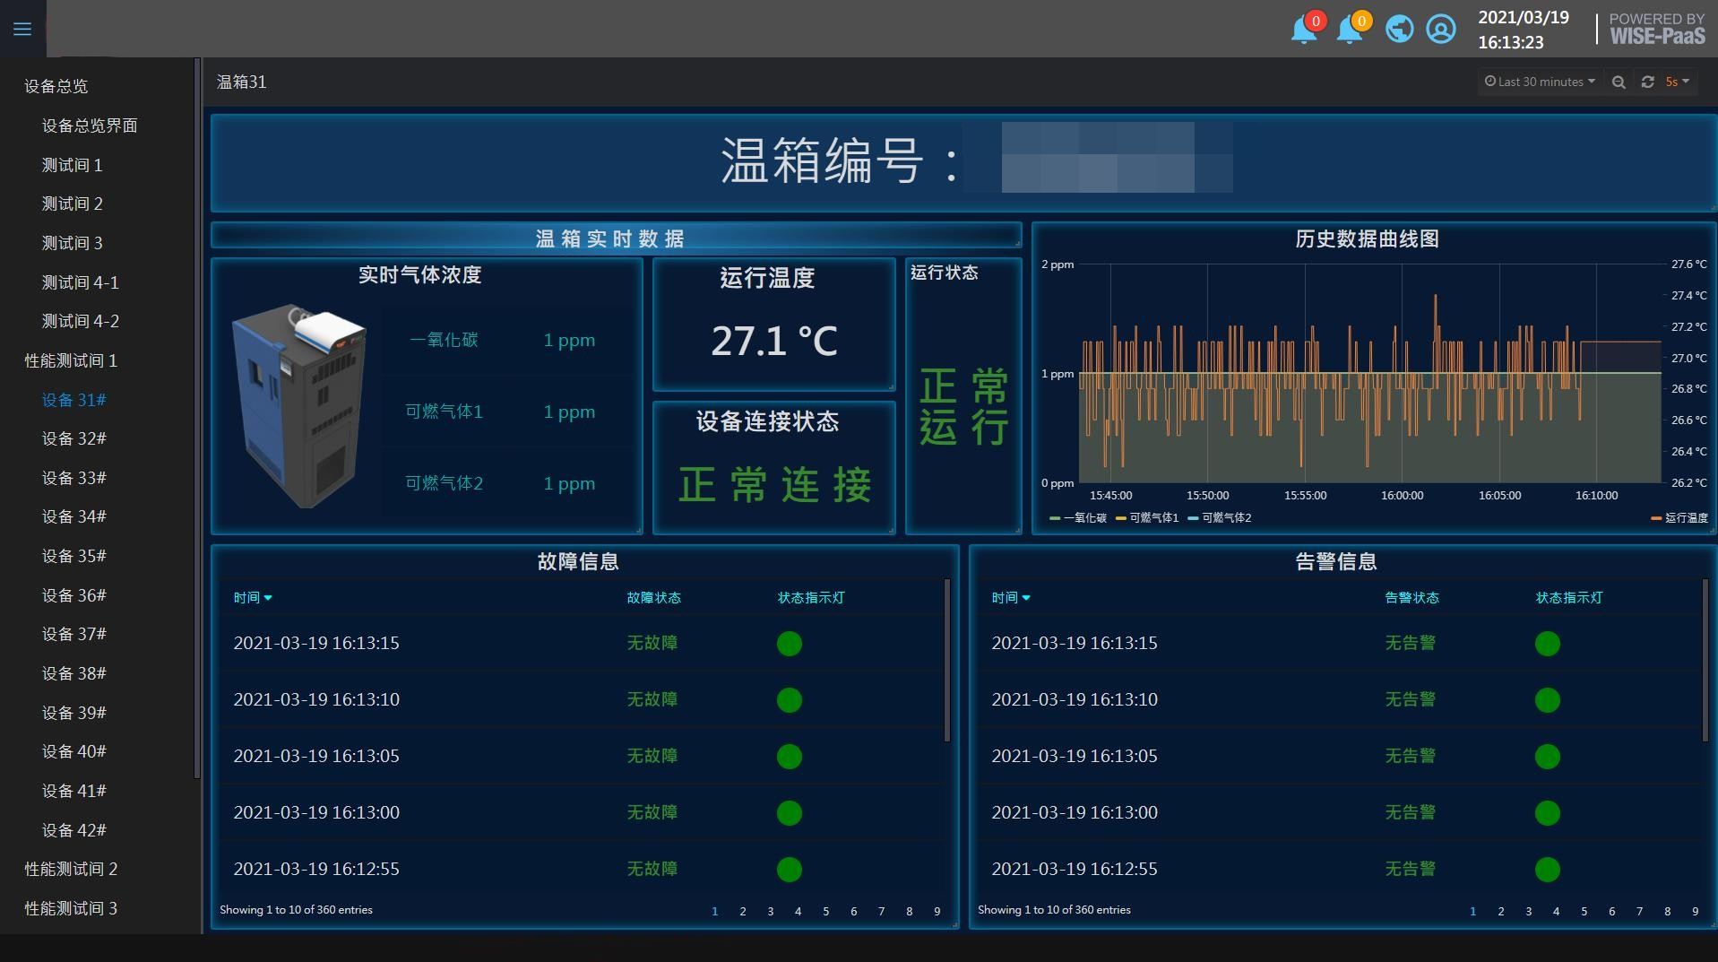Open 测试间 4-2 in the sidebar
This screenshot has height=962, width=1718.
coord(80,321)
